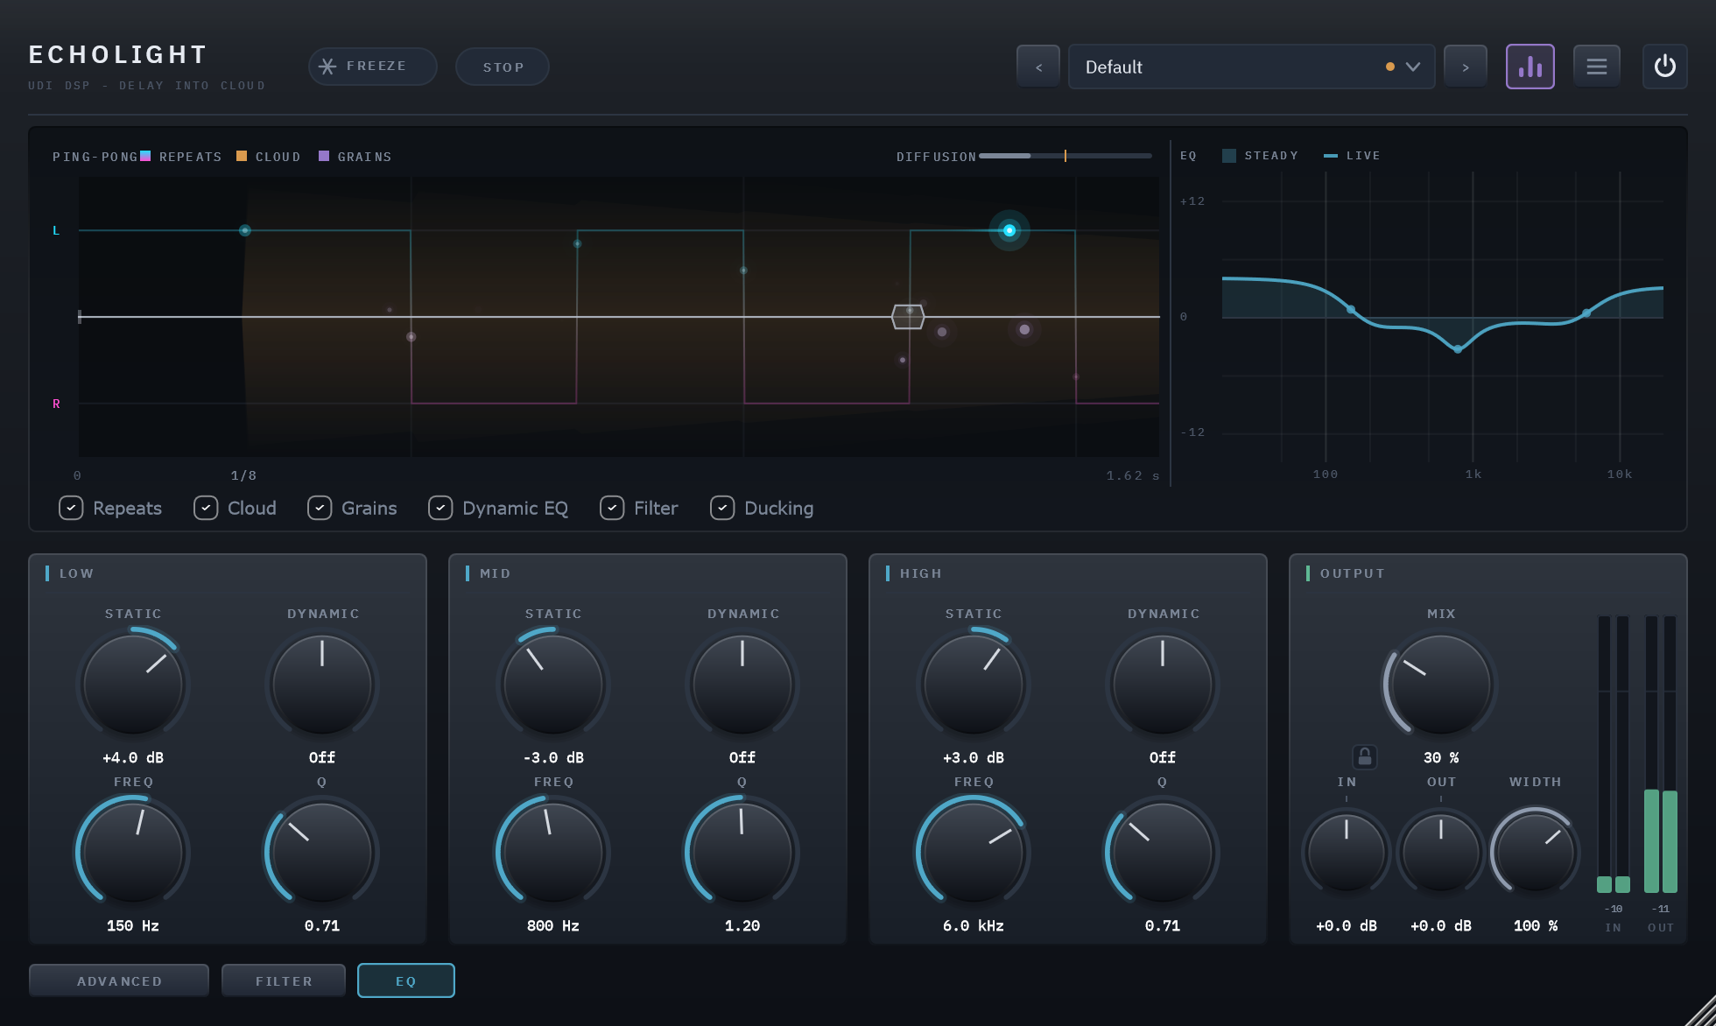Toggle the visualizer bars icon button
This screenshot has height=1026, width=1716.
coord(1530,67)
